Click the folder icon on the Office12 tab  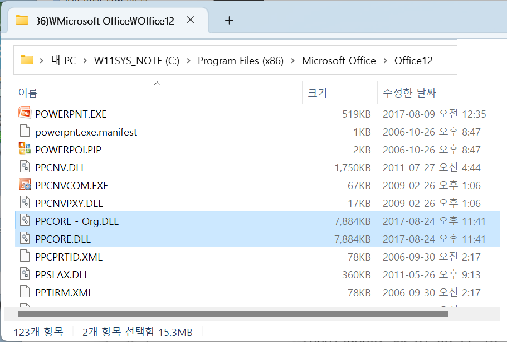coord(22,20)
